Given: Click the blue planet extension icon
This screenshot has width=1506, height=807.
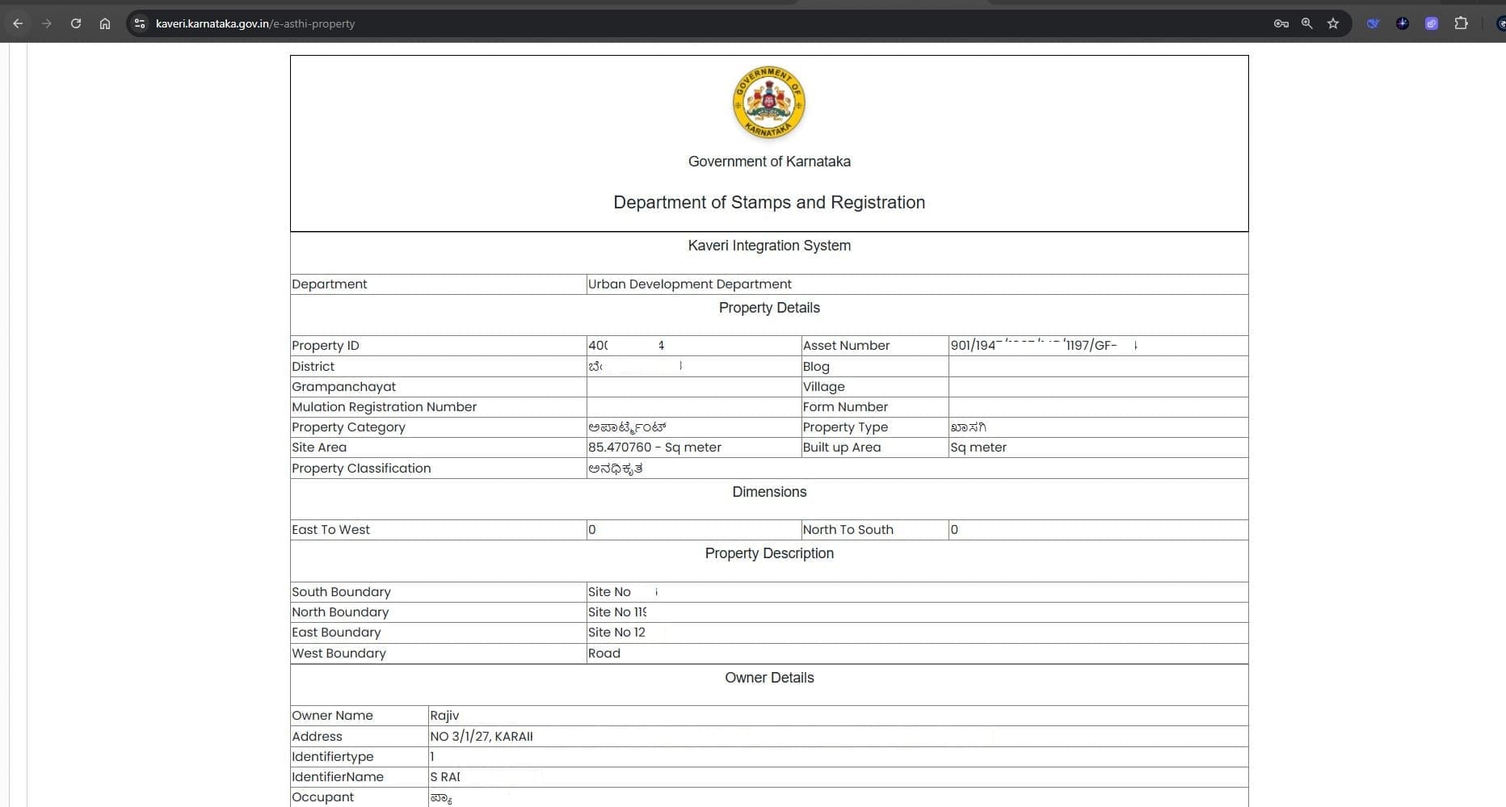Looking at the screenshot, I should click(x=1373, y=23).
